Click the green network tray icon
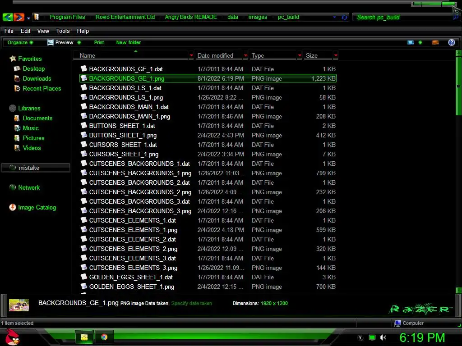The height and width of the screenshot is (346, 462). [372, 337]
